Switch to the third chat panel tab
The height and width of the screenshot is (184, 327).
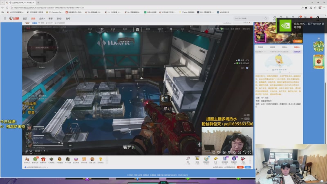284,47
